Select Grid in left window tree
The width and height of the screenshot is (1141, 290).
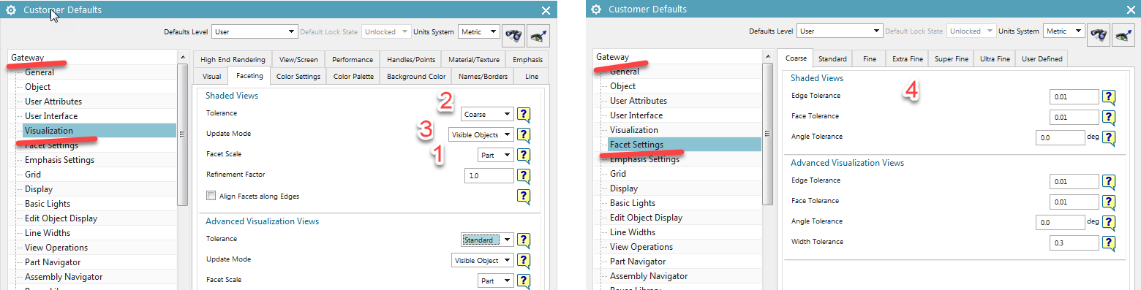(x=33, y=175)
